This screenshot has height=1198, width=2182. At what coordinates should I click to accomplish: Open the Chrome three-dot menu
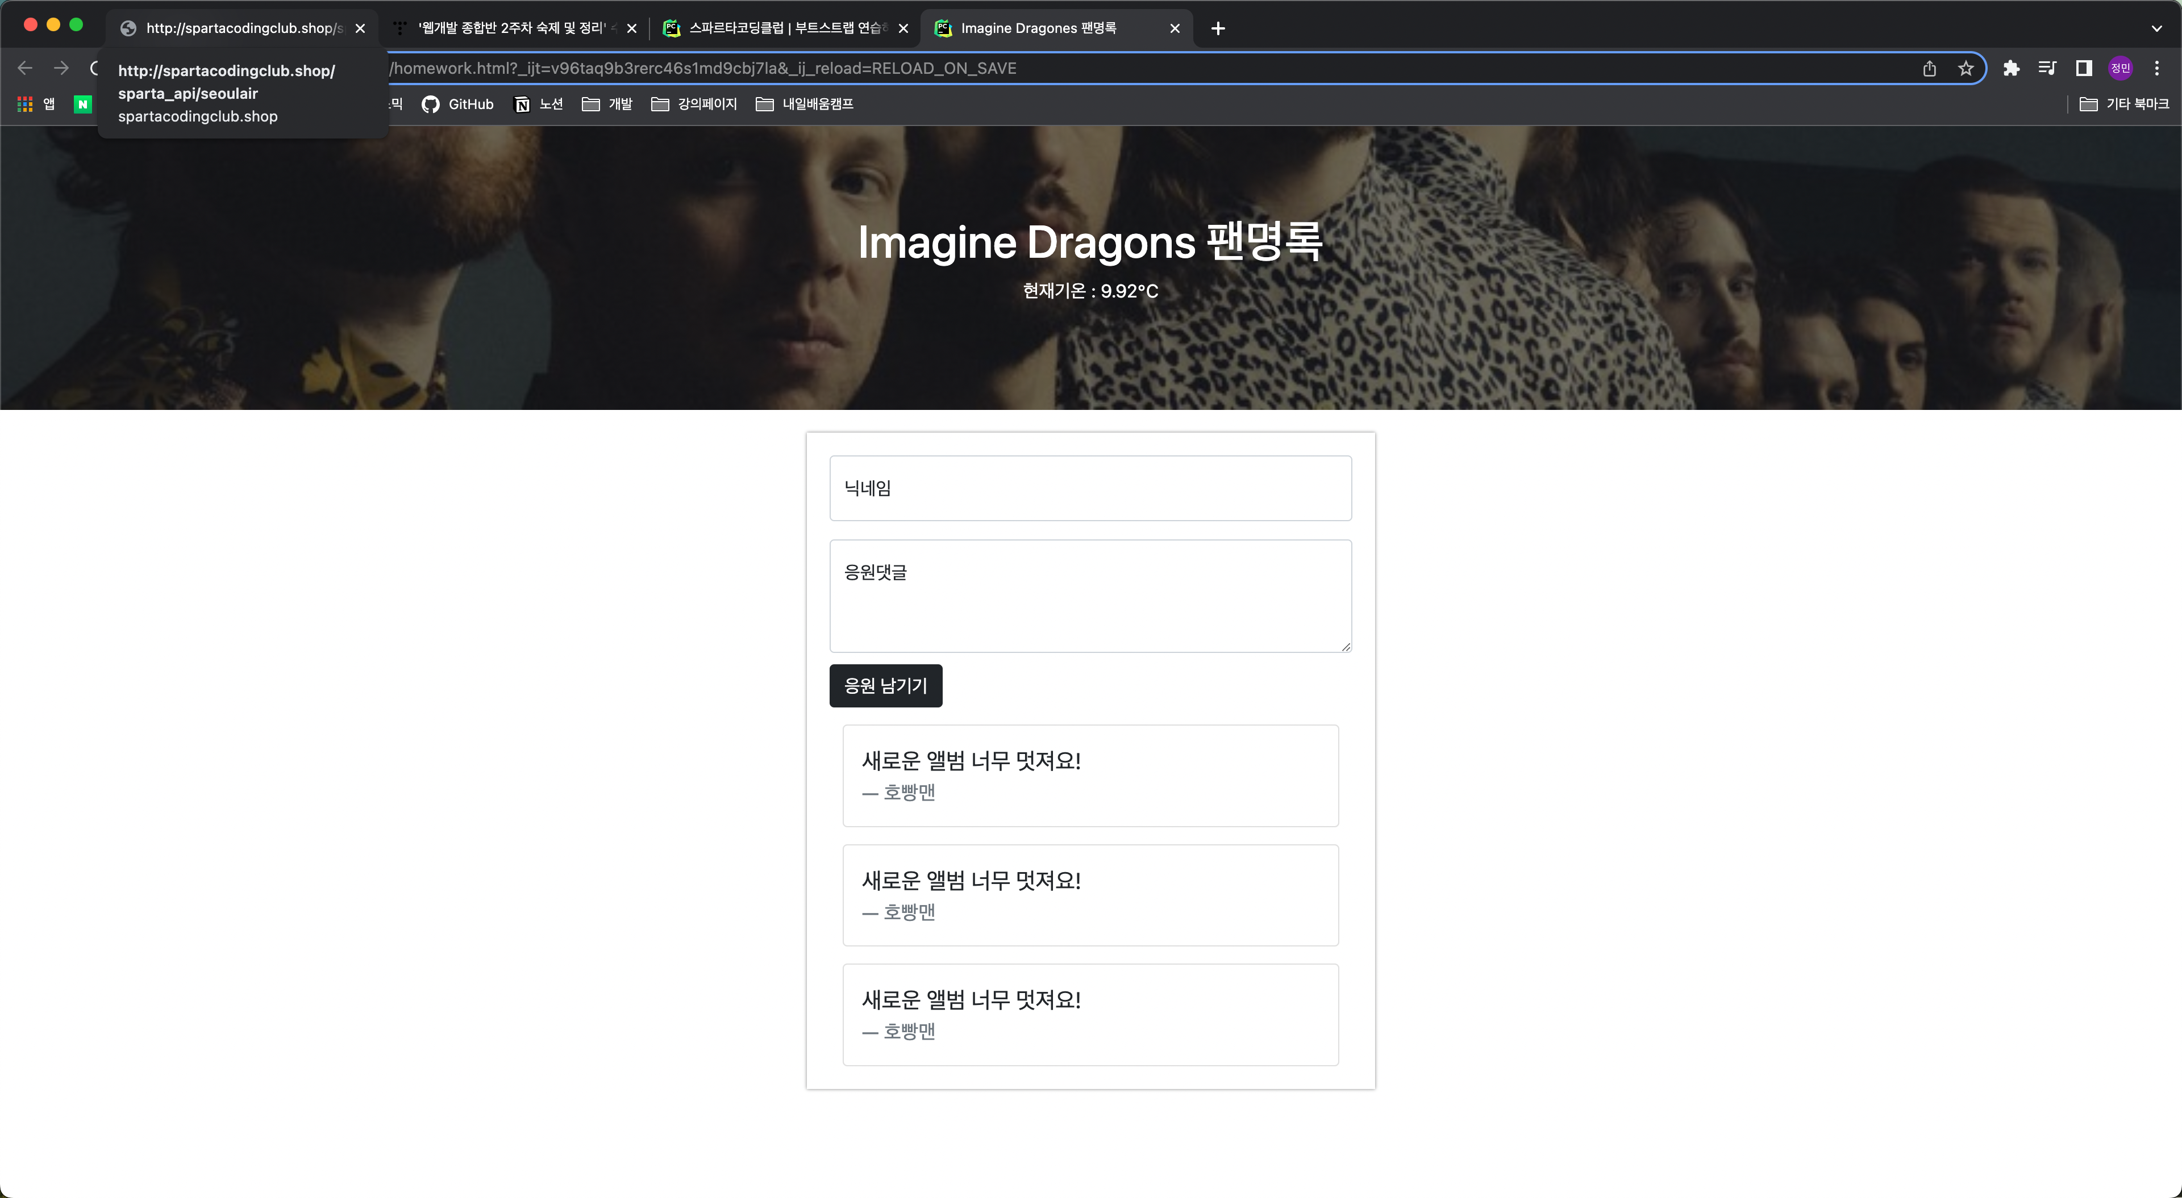tap(2156, 69)
